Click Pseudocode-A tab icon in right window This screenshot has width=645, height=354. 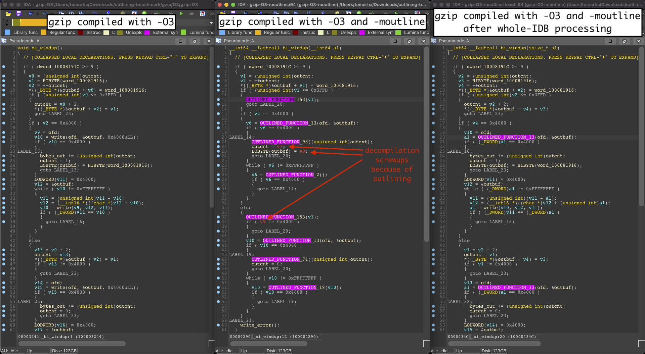pyautogui.click(x=434, y=41)
